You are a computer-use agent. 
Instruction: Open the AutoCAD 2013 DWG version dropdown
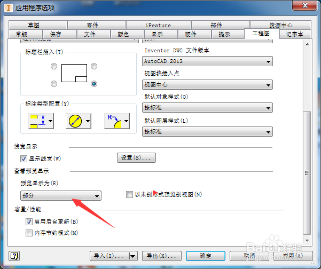(207, 61)
